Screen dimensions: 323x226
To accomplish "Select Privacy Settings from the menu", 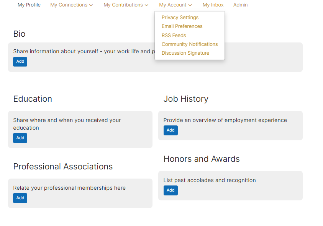I will 180,18.
